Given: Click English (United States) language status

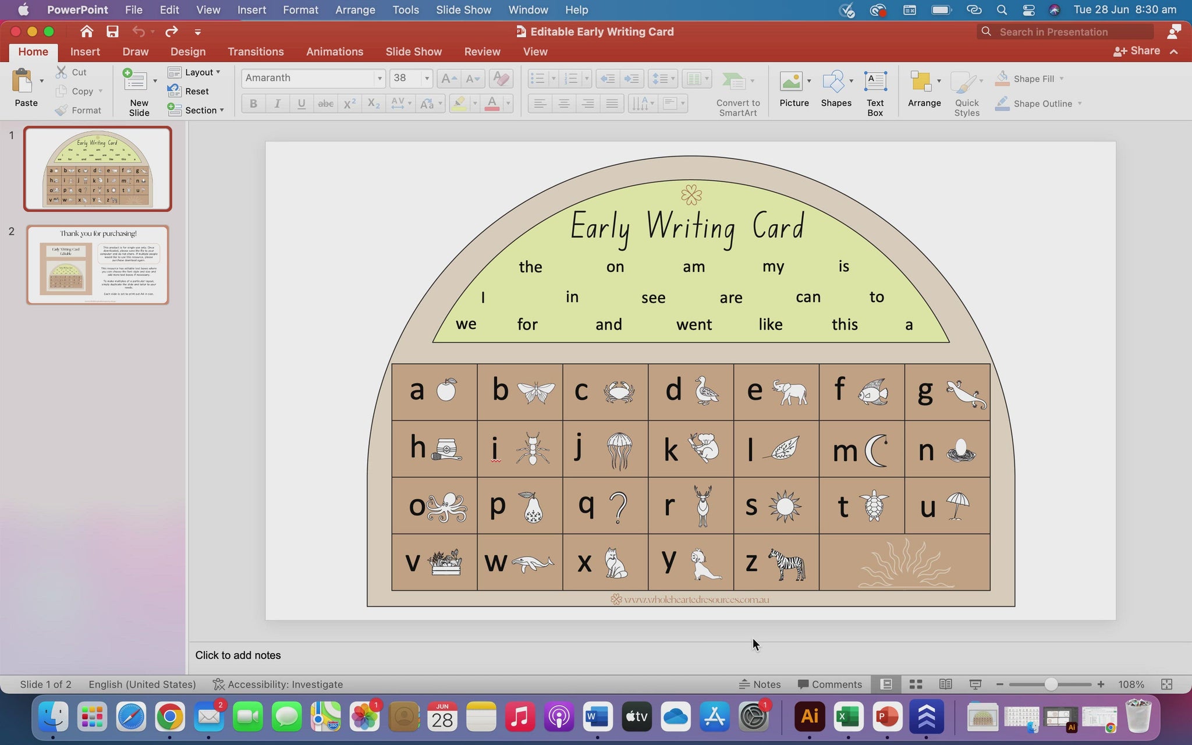Looking at the screenshot, I should tap(142, 684).
